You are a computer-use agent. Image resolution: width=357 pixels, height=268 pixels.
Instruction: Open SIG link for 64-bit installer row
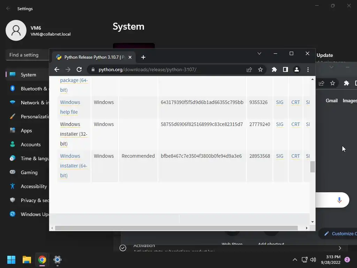tap(280, 156)
